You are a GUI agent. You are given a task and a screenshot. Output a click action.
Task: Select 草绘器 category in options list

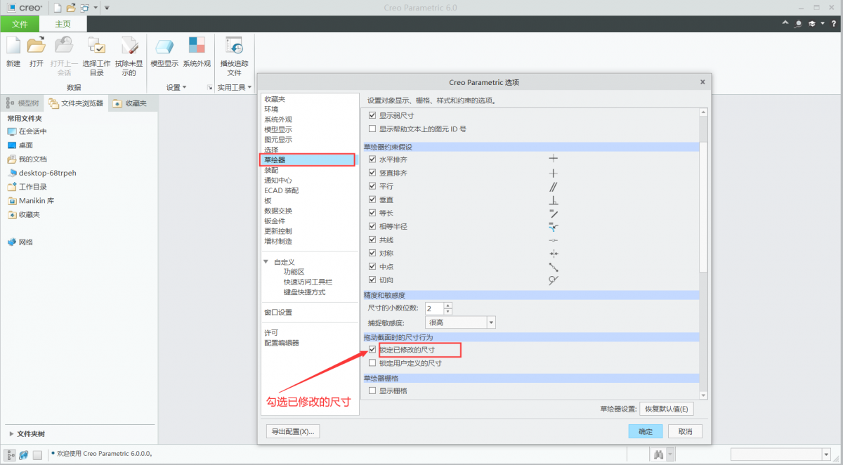pos(307,160)
